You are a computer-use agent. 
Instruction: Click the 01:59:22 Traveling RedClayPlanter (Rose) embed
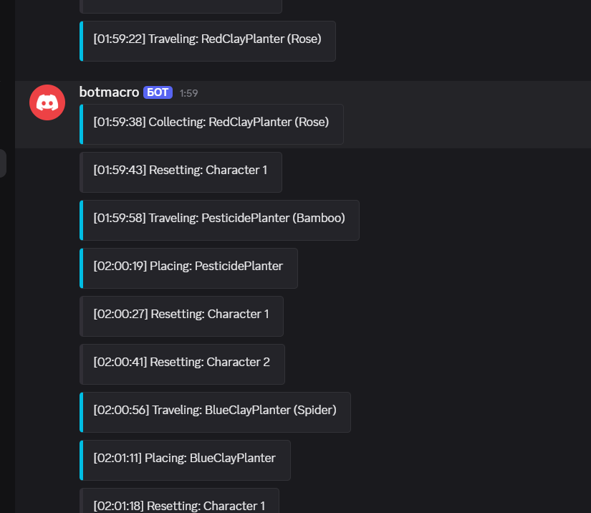coord(207,39)
